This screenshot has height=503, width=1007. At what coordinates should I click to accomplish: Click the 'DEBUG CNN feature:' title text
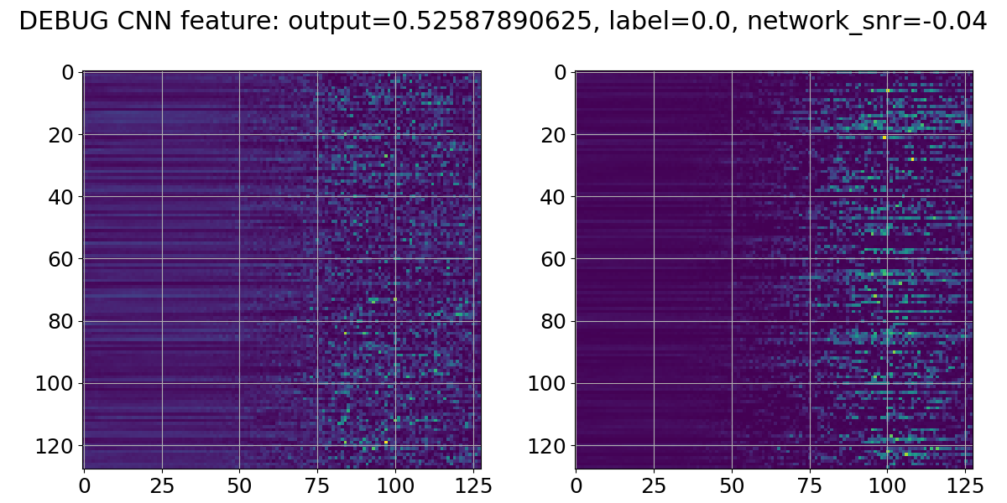148,23
